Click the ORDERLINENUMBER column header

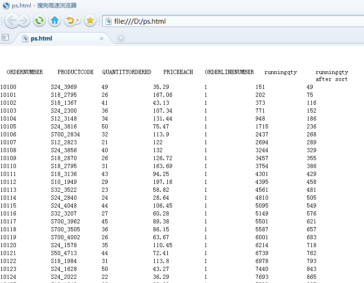229,72
